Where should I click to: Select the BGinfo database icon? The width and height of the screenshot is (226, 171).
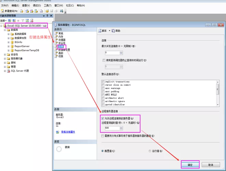coord(12,42)
